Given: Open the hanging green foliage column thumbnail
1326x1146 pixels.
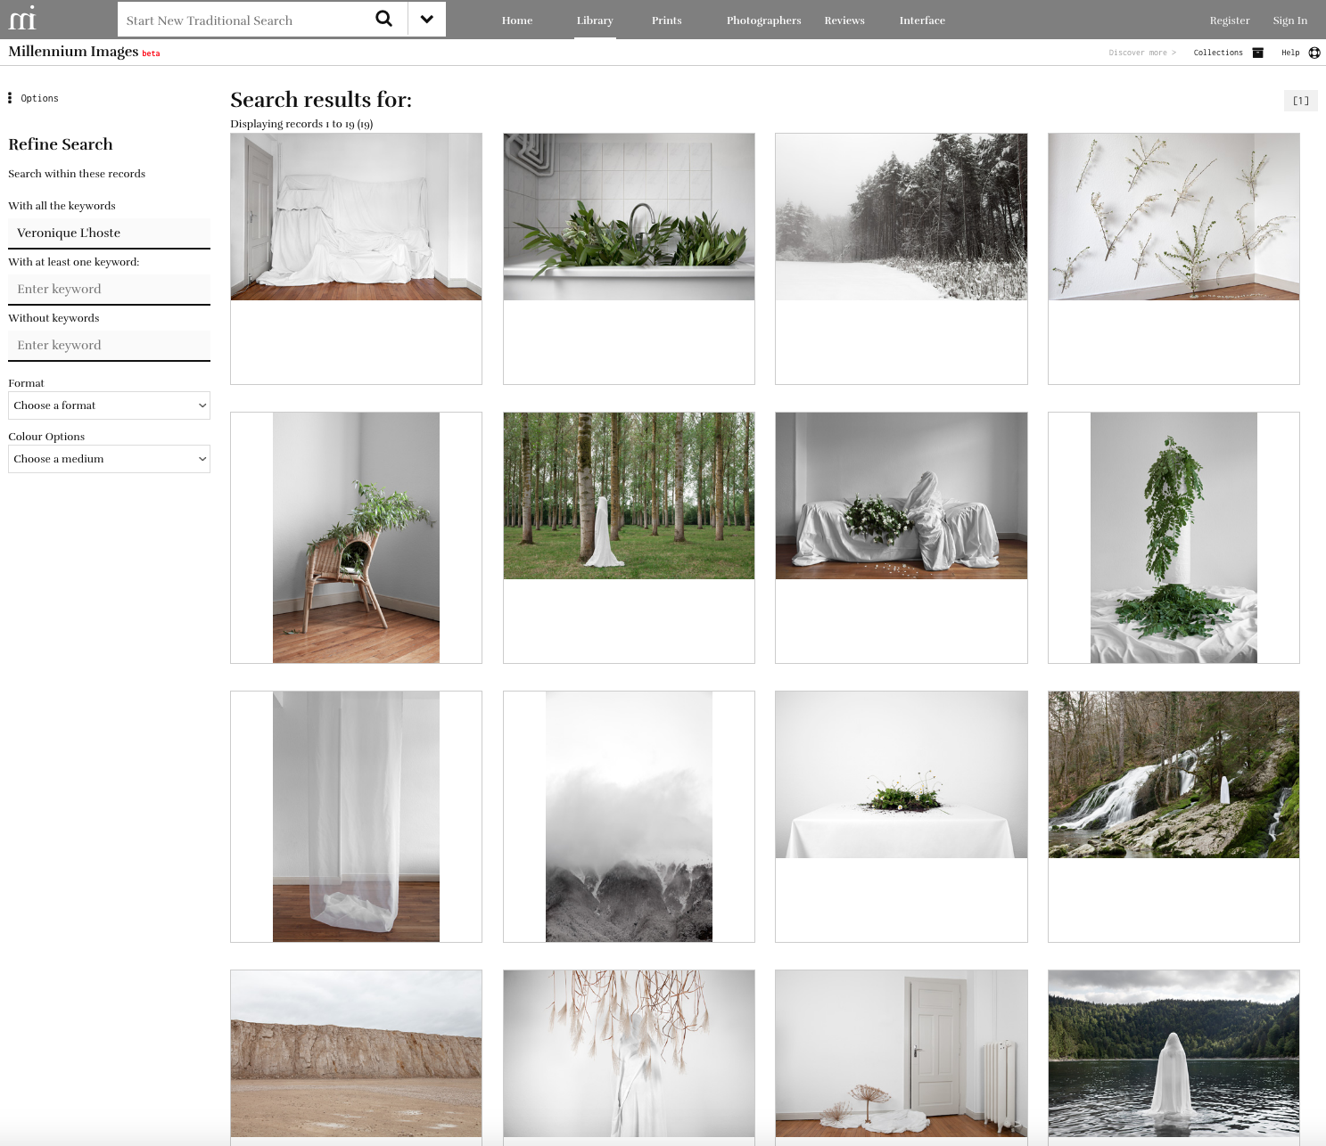Looking at the screenshot, I should click(1174, 537).
